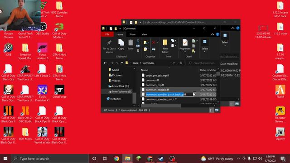Open Properties in the ribbon

[x=185, y=46]
